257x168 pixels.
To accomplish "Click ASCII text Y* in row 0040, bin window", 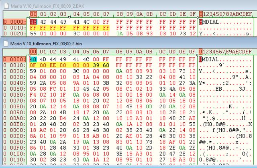I will point(202,83).
